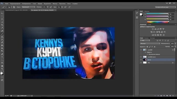The image size is (177, 99).
Task: Select the Lasso tool
Action: click(x=2, y=19)
